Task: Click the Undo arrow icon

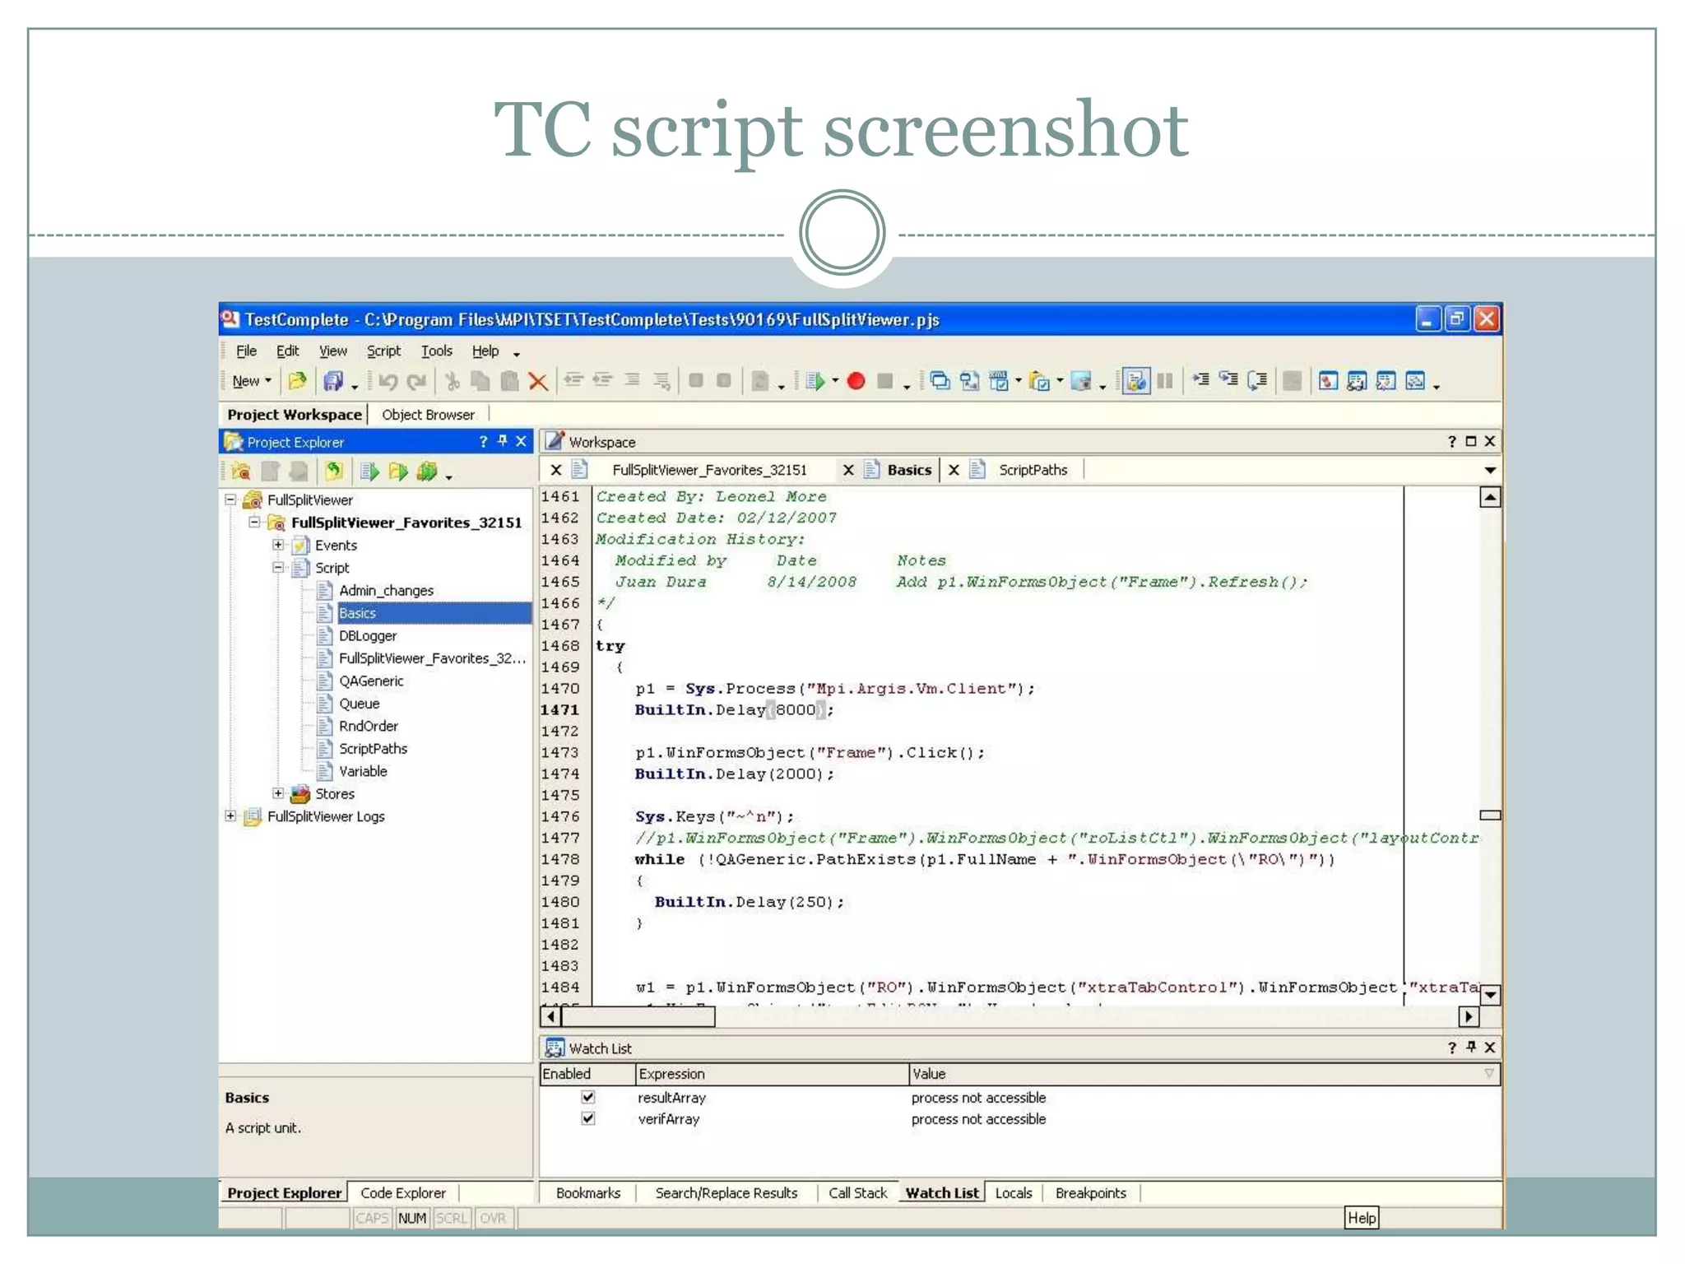Action: point(388,381)
